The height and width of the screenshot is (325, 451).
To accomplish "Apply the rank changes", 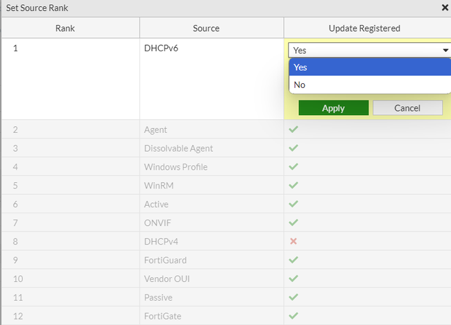I will 333,108.
